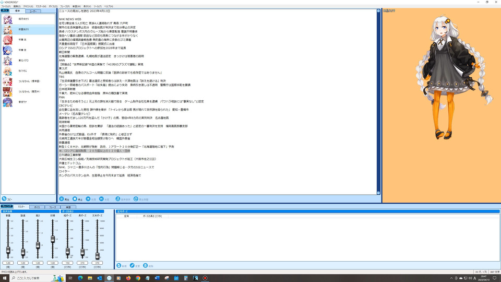Click the 文末ポーズ value input field
The height and width of the screenshot is (282, 501).
[97, 263]
